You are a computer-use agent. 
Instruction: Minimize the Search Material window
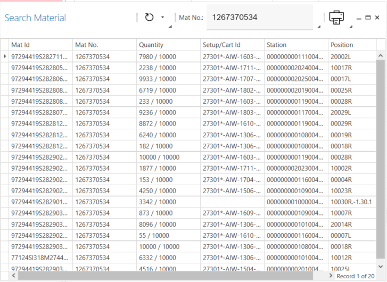click(x=359, y=18)
